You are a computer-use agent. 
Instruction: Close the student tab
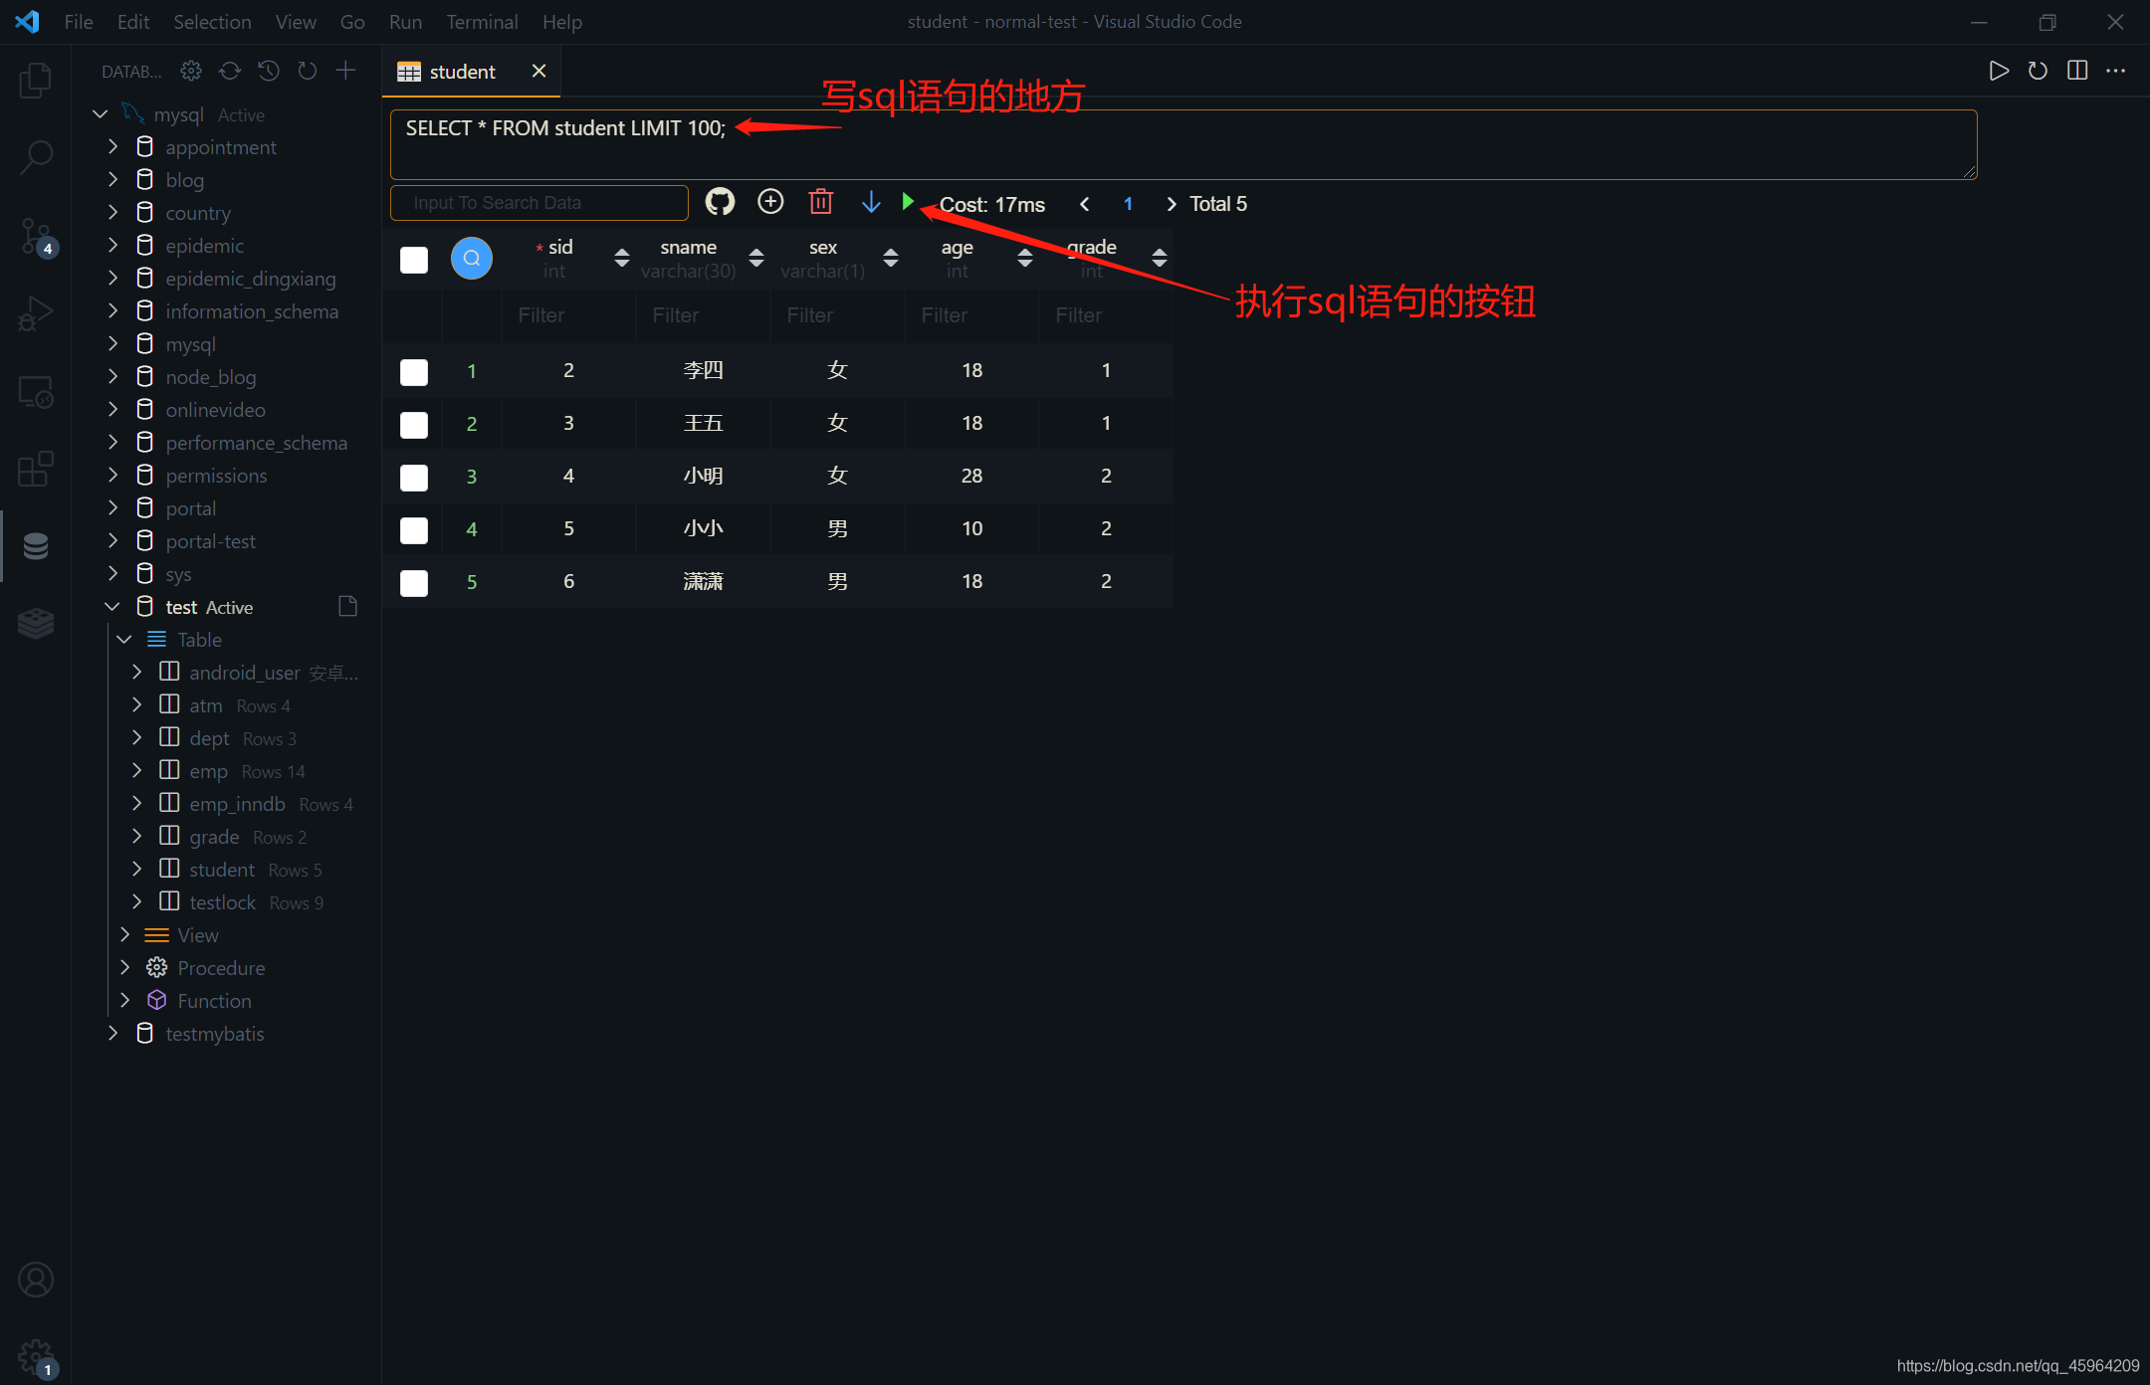tap(538, 71)
